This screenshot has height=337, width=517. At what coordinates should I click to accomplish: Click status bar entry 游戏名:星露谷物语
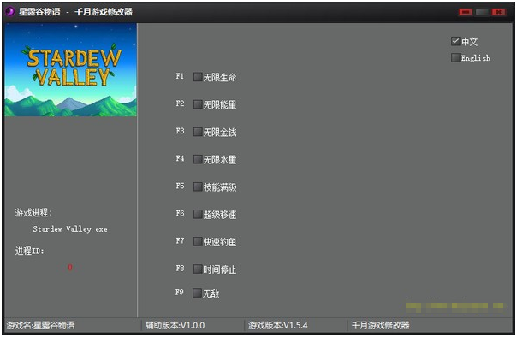point(40,326)
